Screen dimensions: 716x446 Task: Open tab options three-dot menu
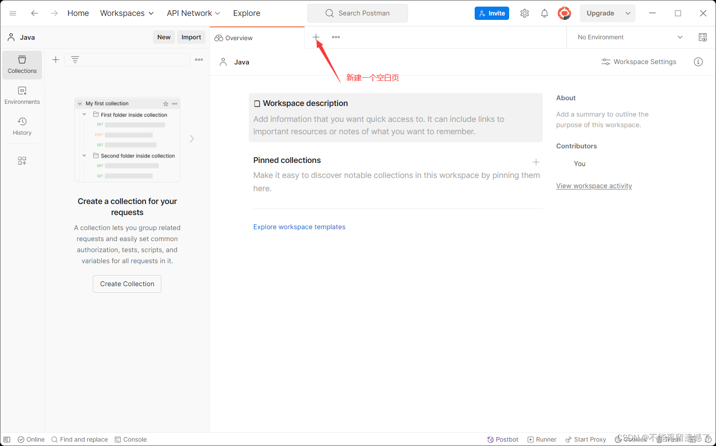point(336,37)
